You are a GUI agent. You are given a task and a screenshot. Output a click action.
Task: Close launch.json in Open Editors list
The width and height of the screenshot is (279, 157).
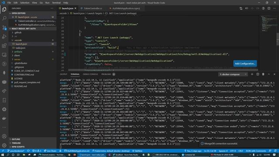[x=13, y=17]
